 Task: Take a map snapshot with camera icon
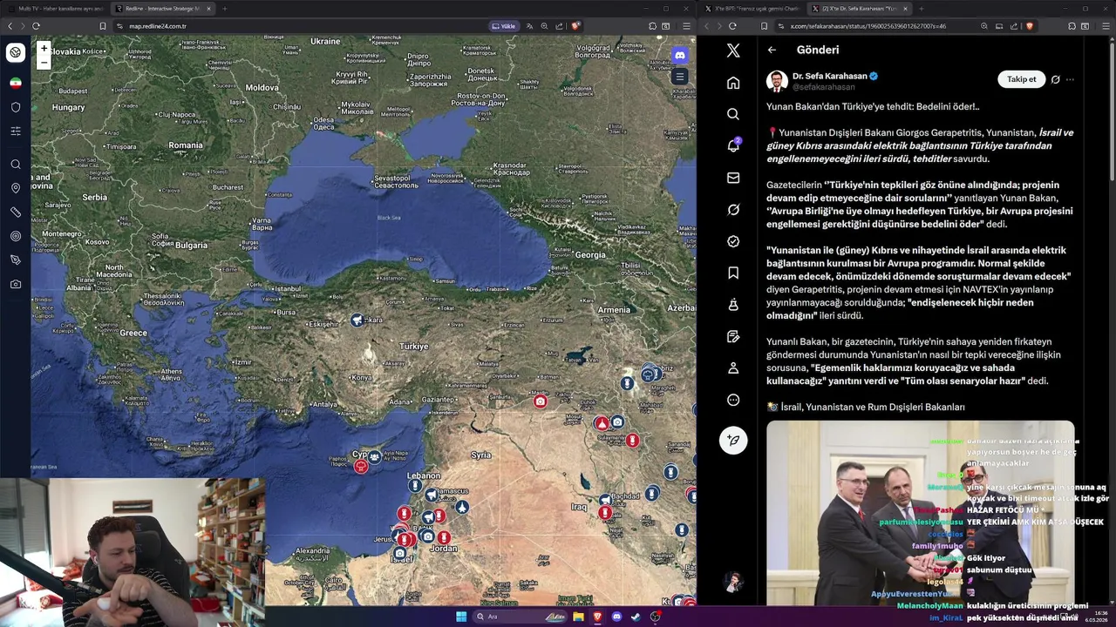click(x=16, y=284)
